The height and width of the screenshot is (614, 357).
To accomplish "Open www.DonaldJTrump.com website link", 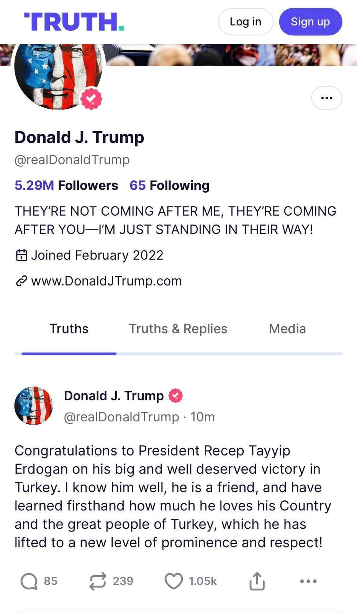I will (x=106, y=281).
